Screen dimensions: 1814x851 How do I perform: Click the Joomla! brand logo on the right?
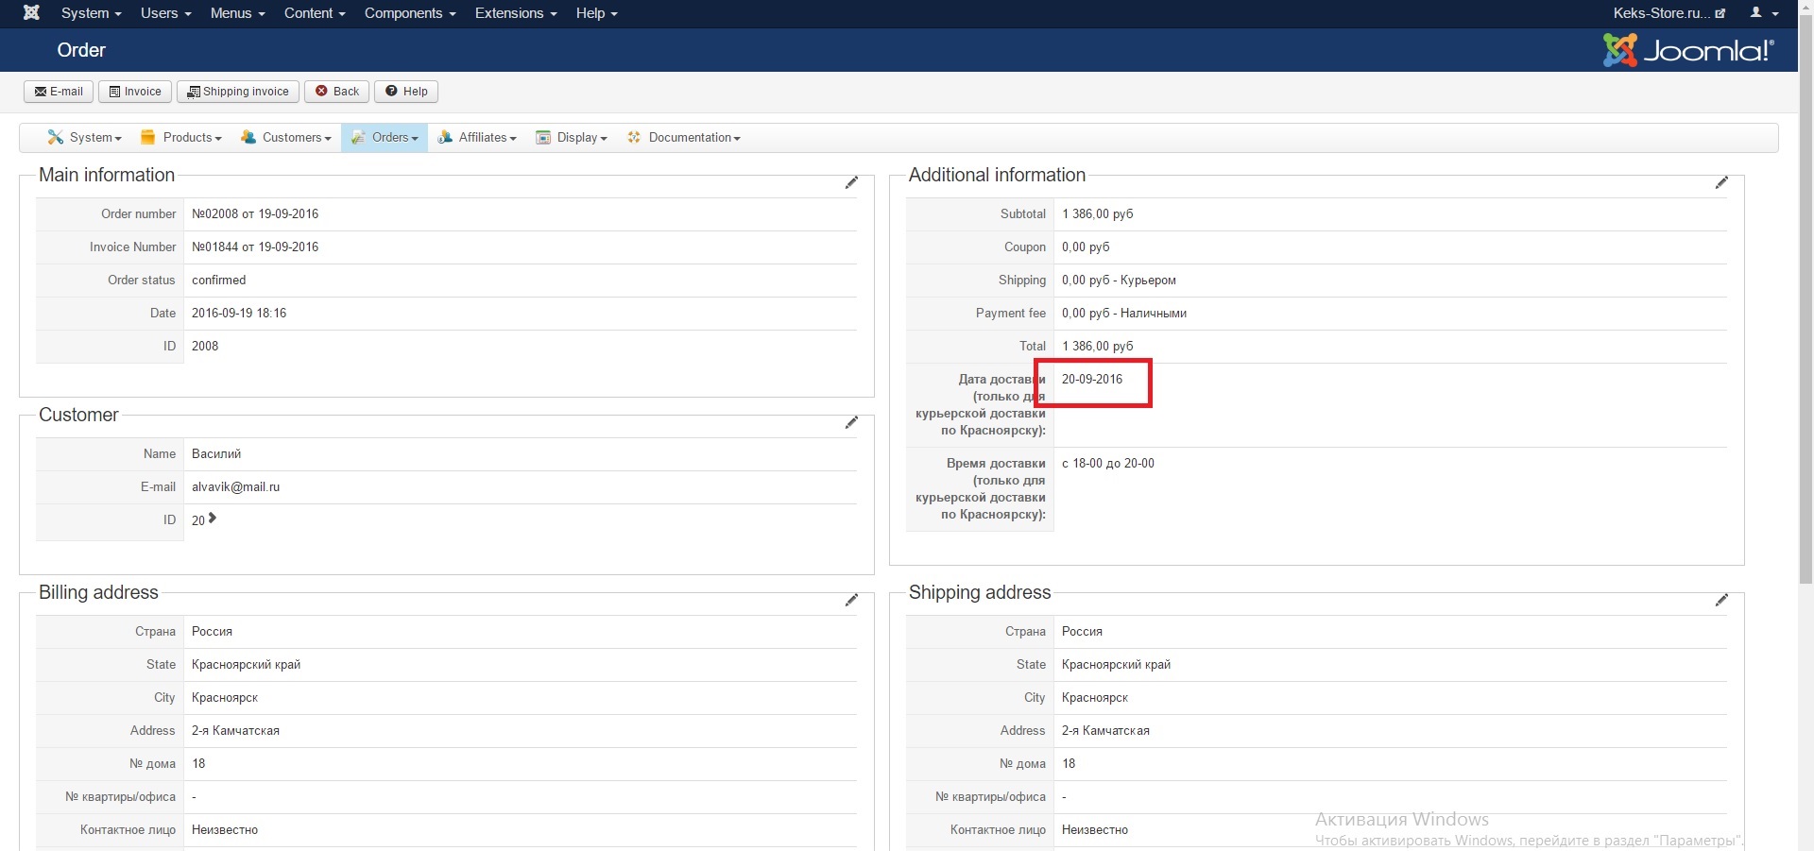coord(1688,50)
